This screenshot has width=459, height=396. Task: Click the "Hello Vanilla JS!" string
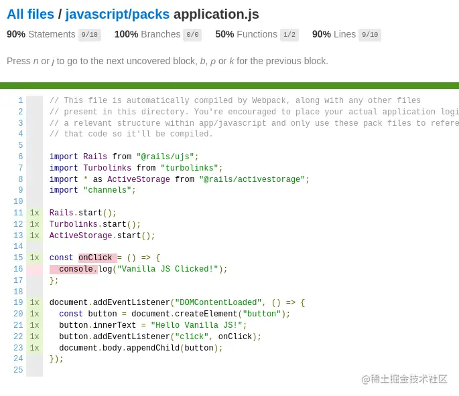tap(197, 325)
